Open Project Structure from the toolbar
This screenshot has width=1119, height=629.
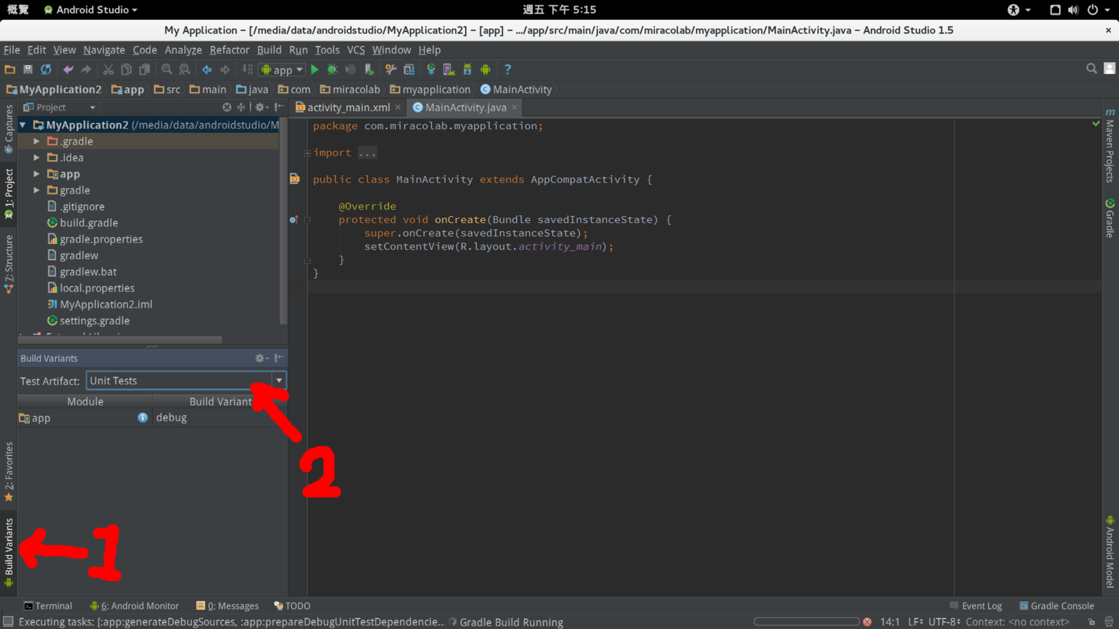409,69
